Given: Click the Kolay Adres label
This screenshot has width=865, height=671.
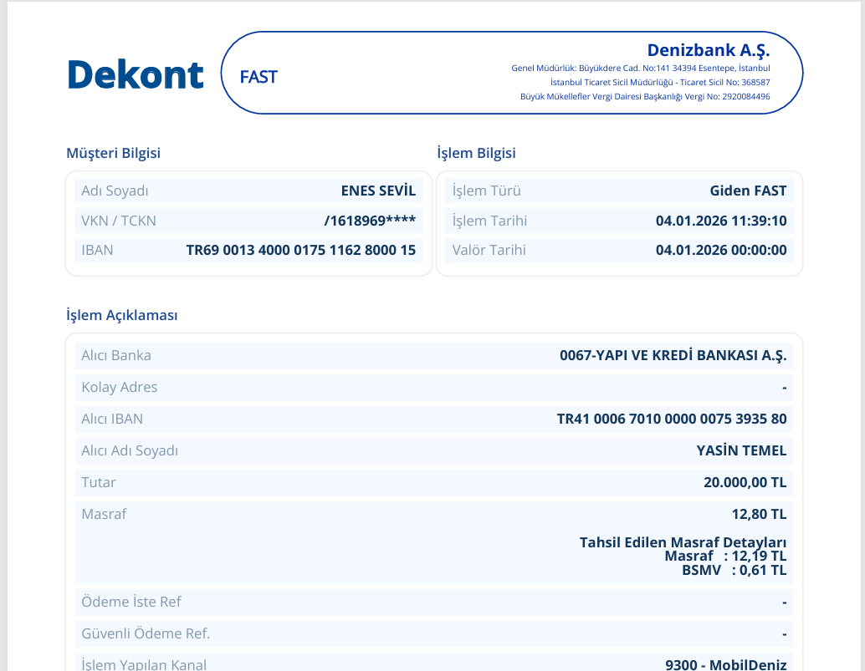Looking at the screenshot, I should tap(119, 387).
